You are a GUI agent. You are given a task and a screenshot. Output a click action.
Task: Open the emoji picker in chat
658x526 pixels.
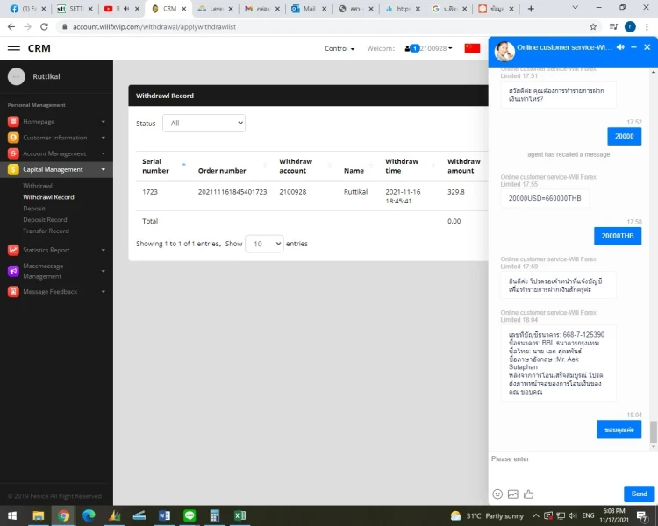point(497,494)
